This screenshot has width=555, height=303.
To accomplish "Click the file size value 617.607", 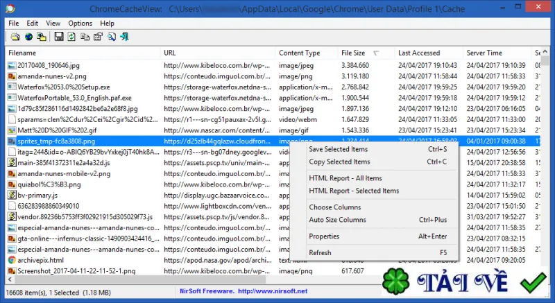I will pyautogui.click(x=352, y=271).
